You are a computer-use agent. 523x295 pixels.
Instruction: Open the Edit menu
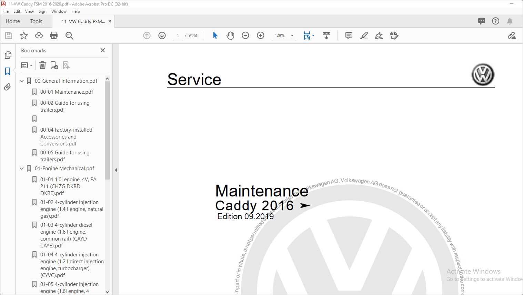pyautogui.click(x=17, y=11)
